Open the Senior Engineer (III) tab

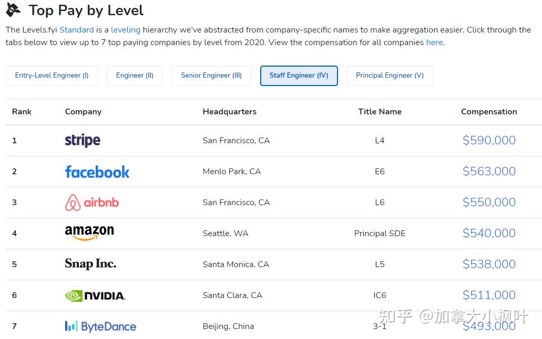coord(211,76)
